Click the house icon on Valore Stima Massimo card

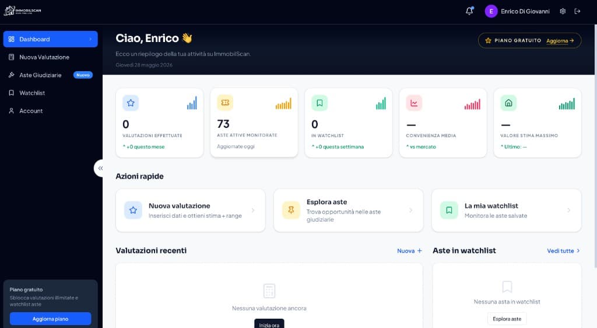coord(508,103)
